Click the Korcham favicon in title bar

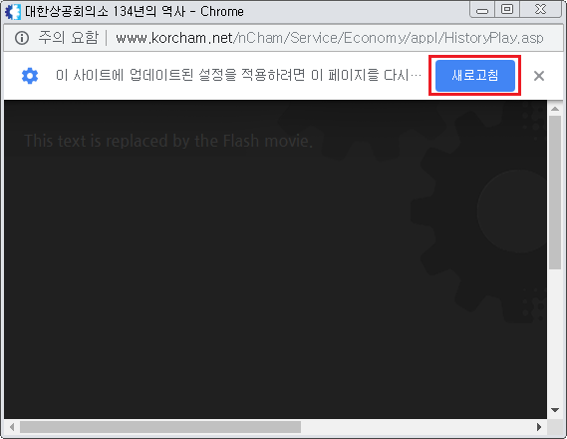click(x=13, y=12)
